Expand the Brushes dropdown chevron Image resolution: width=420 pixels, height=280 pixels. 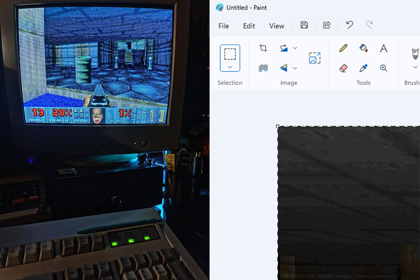coord(415,67)
